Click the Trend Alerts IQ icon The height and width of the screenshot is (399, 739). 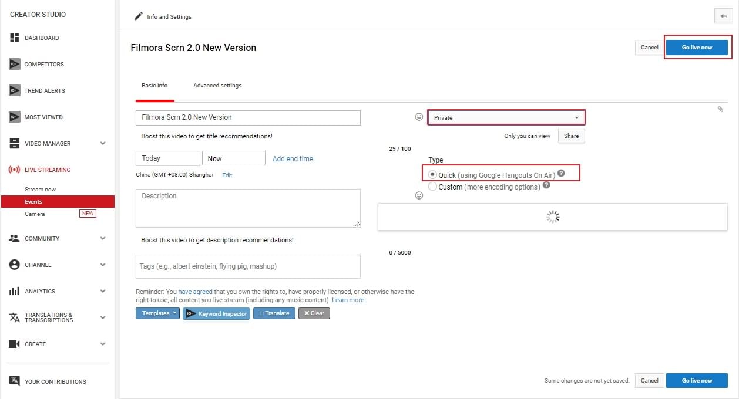pos(15,90)
